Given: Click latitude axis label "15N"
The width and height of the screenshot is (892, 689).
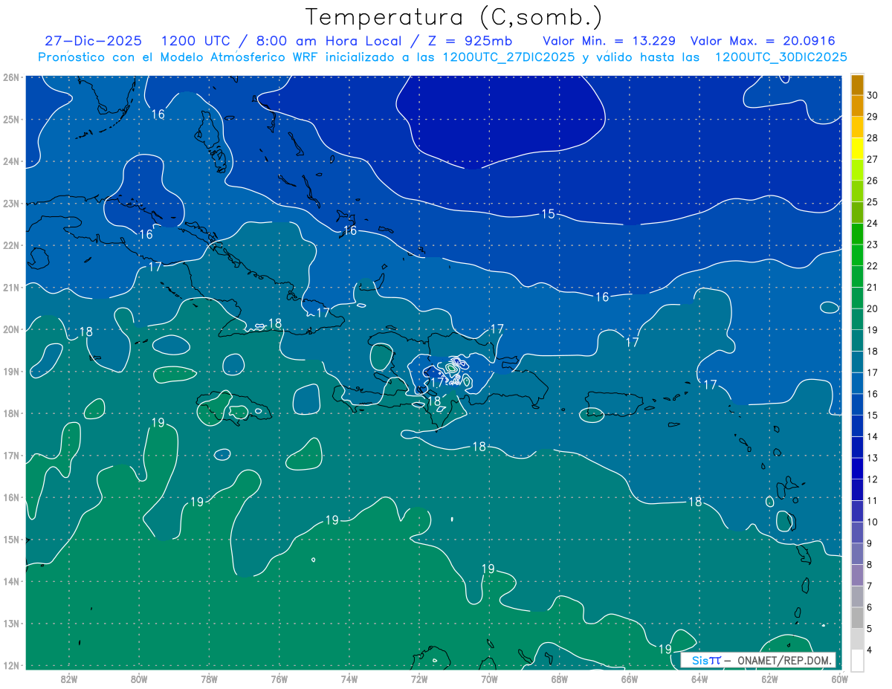Looking at the screenshot, I should (10, 539).
